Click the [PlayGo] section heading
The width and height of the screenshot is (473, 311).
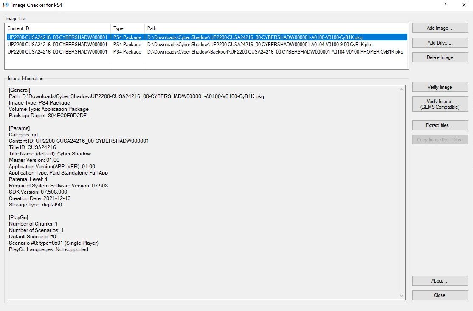point(18,218)
